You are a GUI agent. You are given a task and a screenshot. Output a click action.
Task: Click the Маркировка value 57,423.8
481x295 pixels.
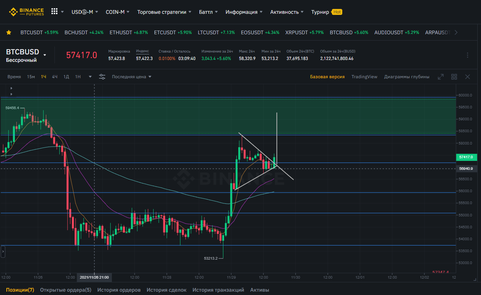tap(117, 58)
